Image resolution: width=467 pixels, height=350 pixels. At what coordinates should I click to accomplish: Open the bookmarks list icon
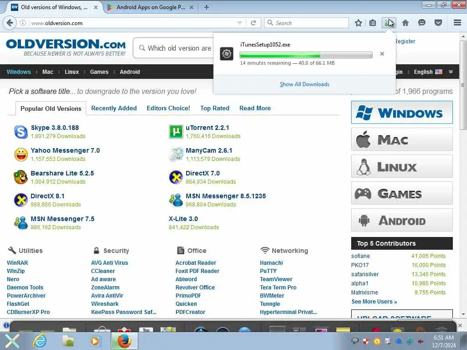coord(372,23)
